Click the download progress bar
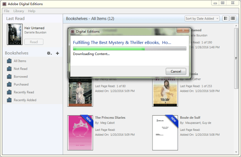The width and height of the screenshot is (241, 157). (130, 48)
